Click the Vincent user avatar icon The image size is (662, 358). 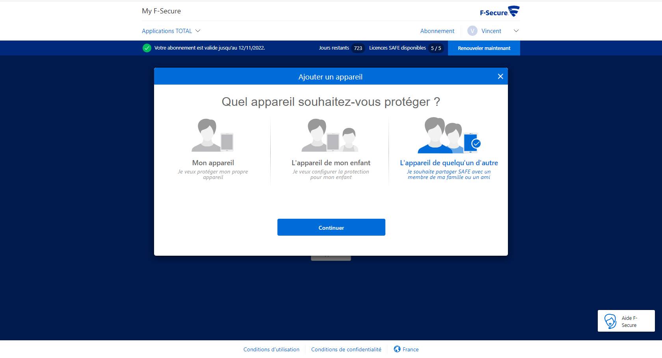tap(472, 31)
